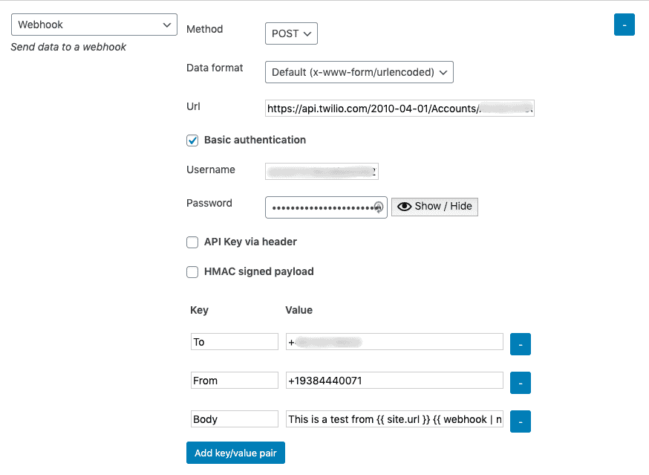Enable HMAC signed payload option
This screenshot has width=649, height=475.
pos(192,272)
